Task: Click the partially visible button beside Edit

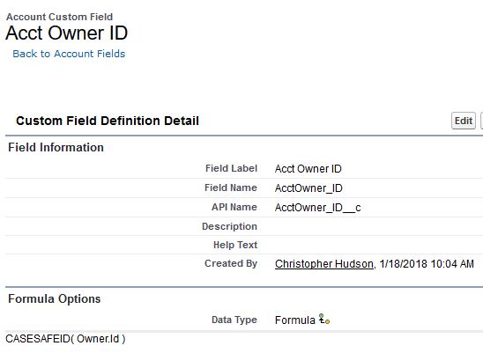Action: (x=482, y=121)
